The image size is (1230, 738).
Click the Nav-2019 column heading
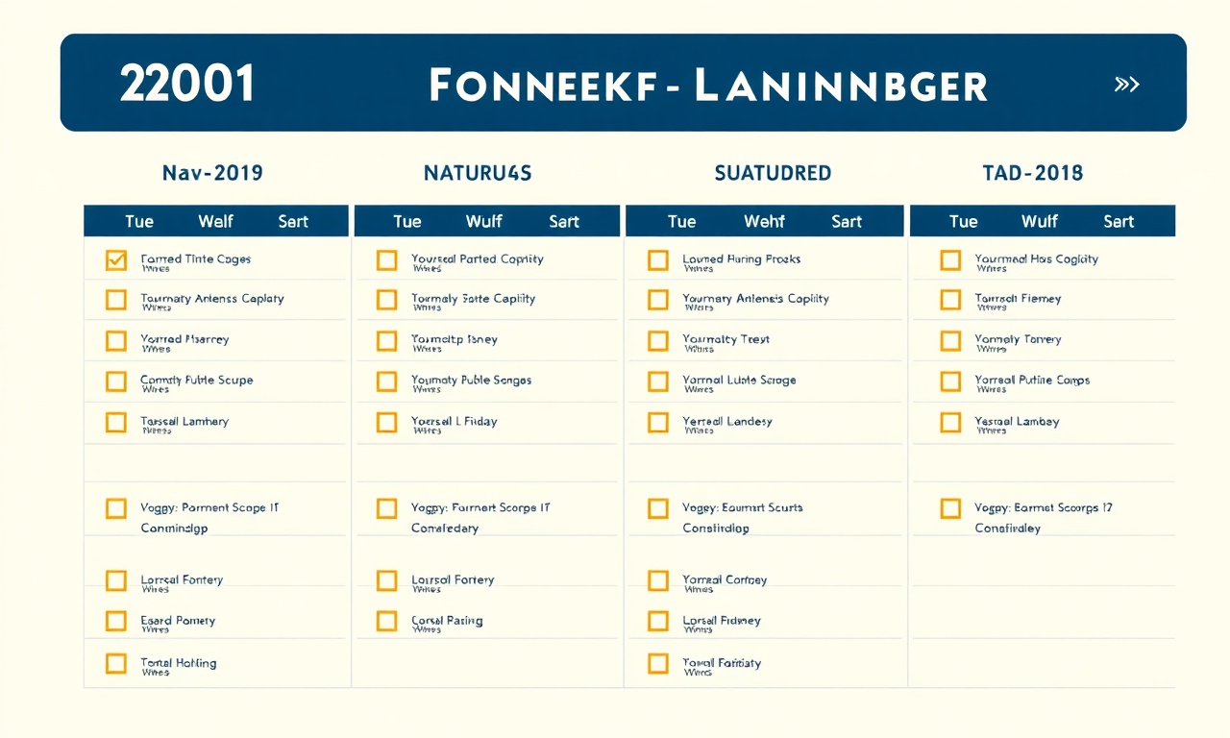[212, 173]
